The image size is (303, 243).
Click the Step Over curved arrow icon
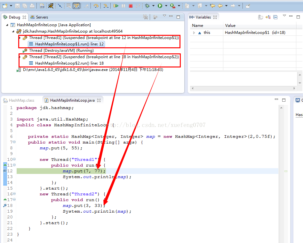pyautogui.click(x=96, y=6)
